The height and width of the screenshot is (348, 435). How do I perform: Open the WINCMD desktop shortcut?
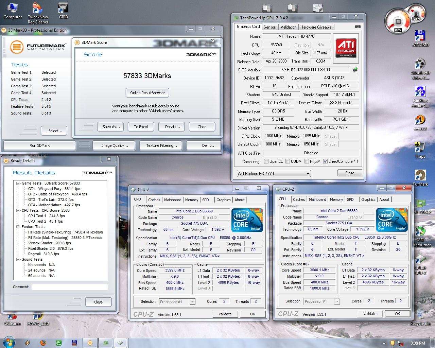[x=420, y=38]
